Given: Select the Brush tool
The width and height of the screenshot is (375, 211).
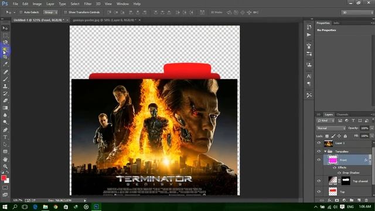Looking at the screenshot, I should click(5, 79).
